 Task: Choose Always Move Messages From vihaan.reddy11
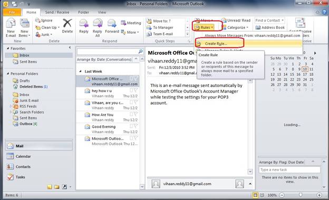(x=252, y=36)
